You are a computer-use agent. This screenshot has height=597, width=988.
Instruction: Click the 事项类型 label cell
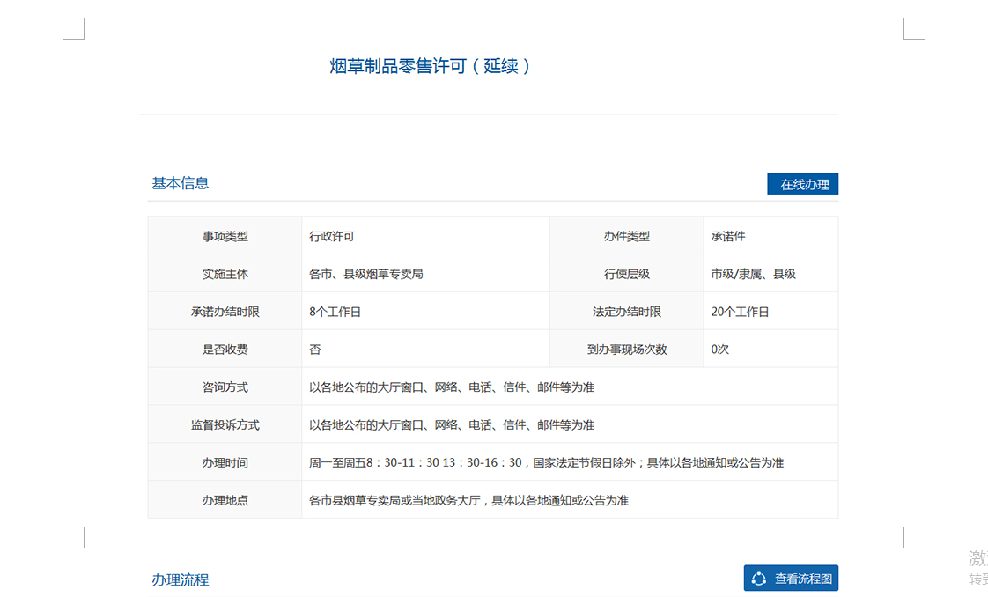225,236
